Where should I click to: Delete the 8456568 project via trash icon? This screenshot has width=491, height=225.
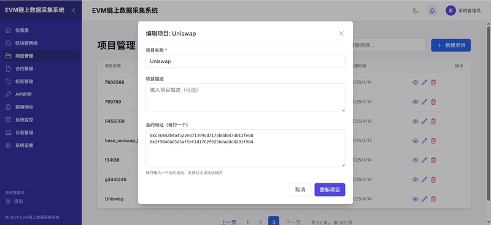[x=433, y=121]
